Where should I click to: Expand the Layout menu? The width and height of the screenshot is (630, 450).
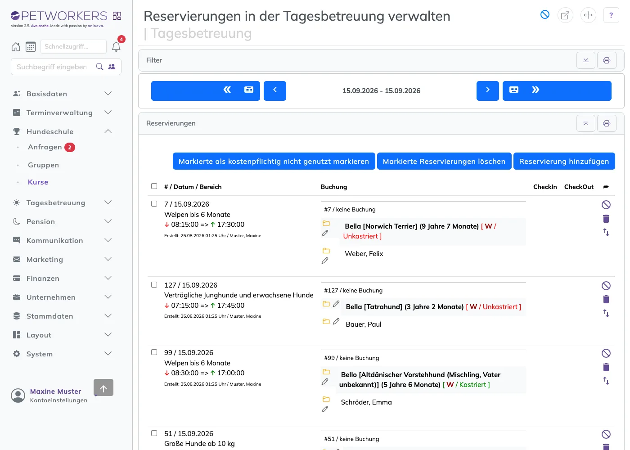tap(63, 335)
